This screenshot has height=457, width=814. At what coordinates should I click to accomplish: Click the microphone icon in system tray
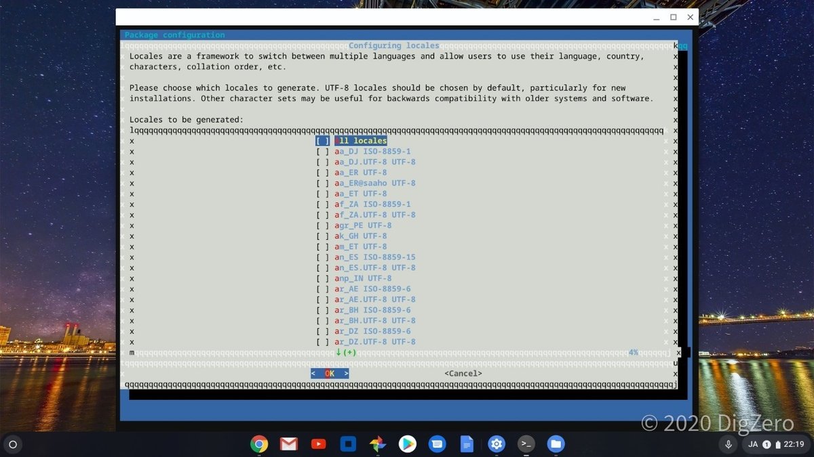coord(729,445)
